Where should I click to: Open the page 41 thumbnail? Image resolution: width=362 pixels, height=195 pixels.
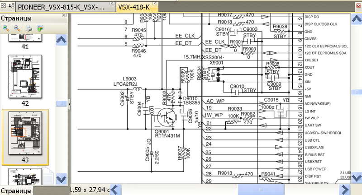pyautogui.click(x=25, y=38)
